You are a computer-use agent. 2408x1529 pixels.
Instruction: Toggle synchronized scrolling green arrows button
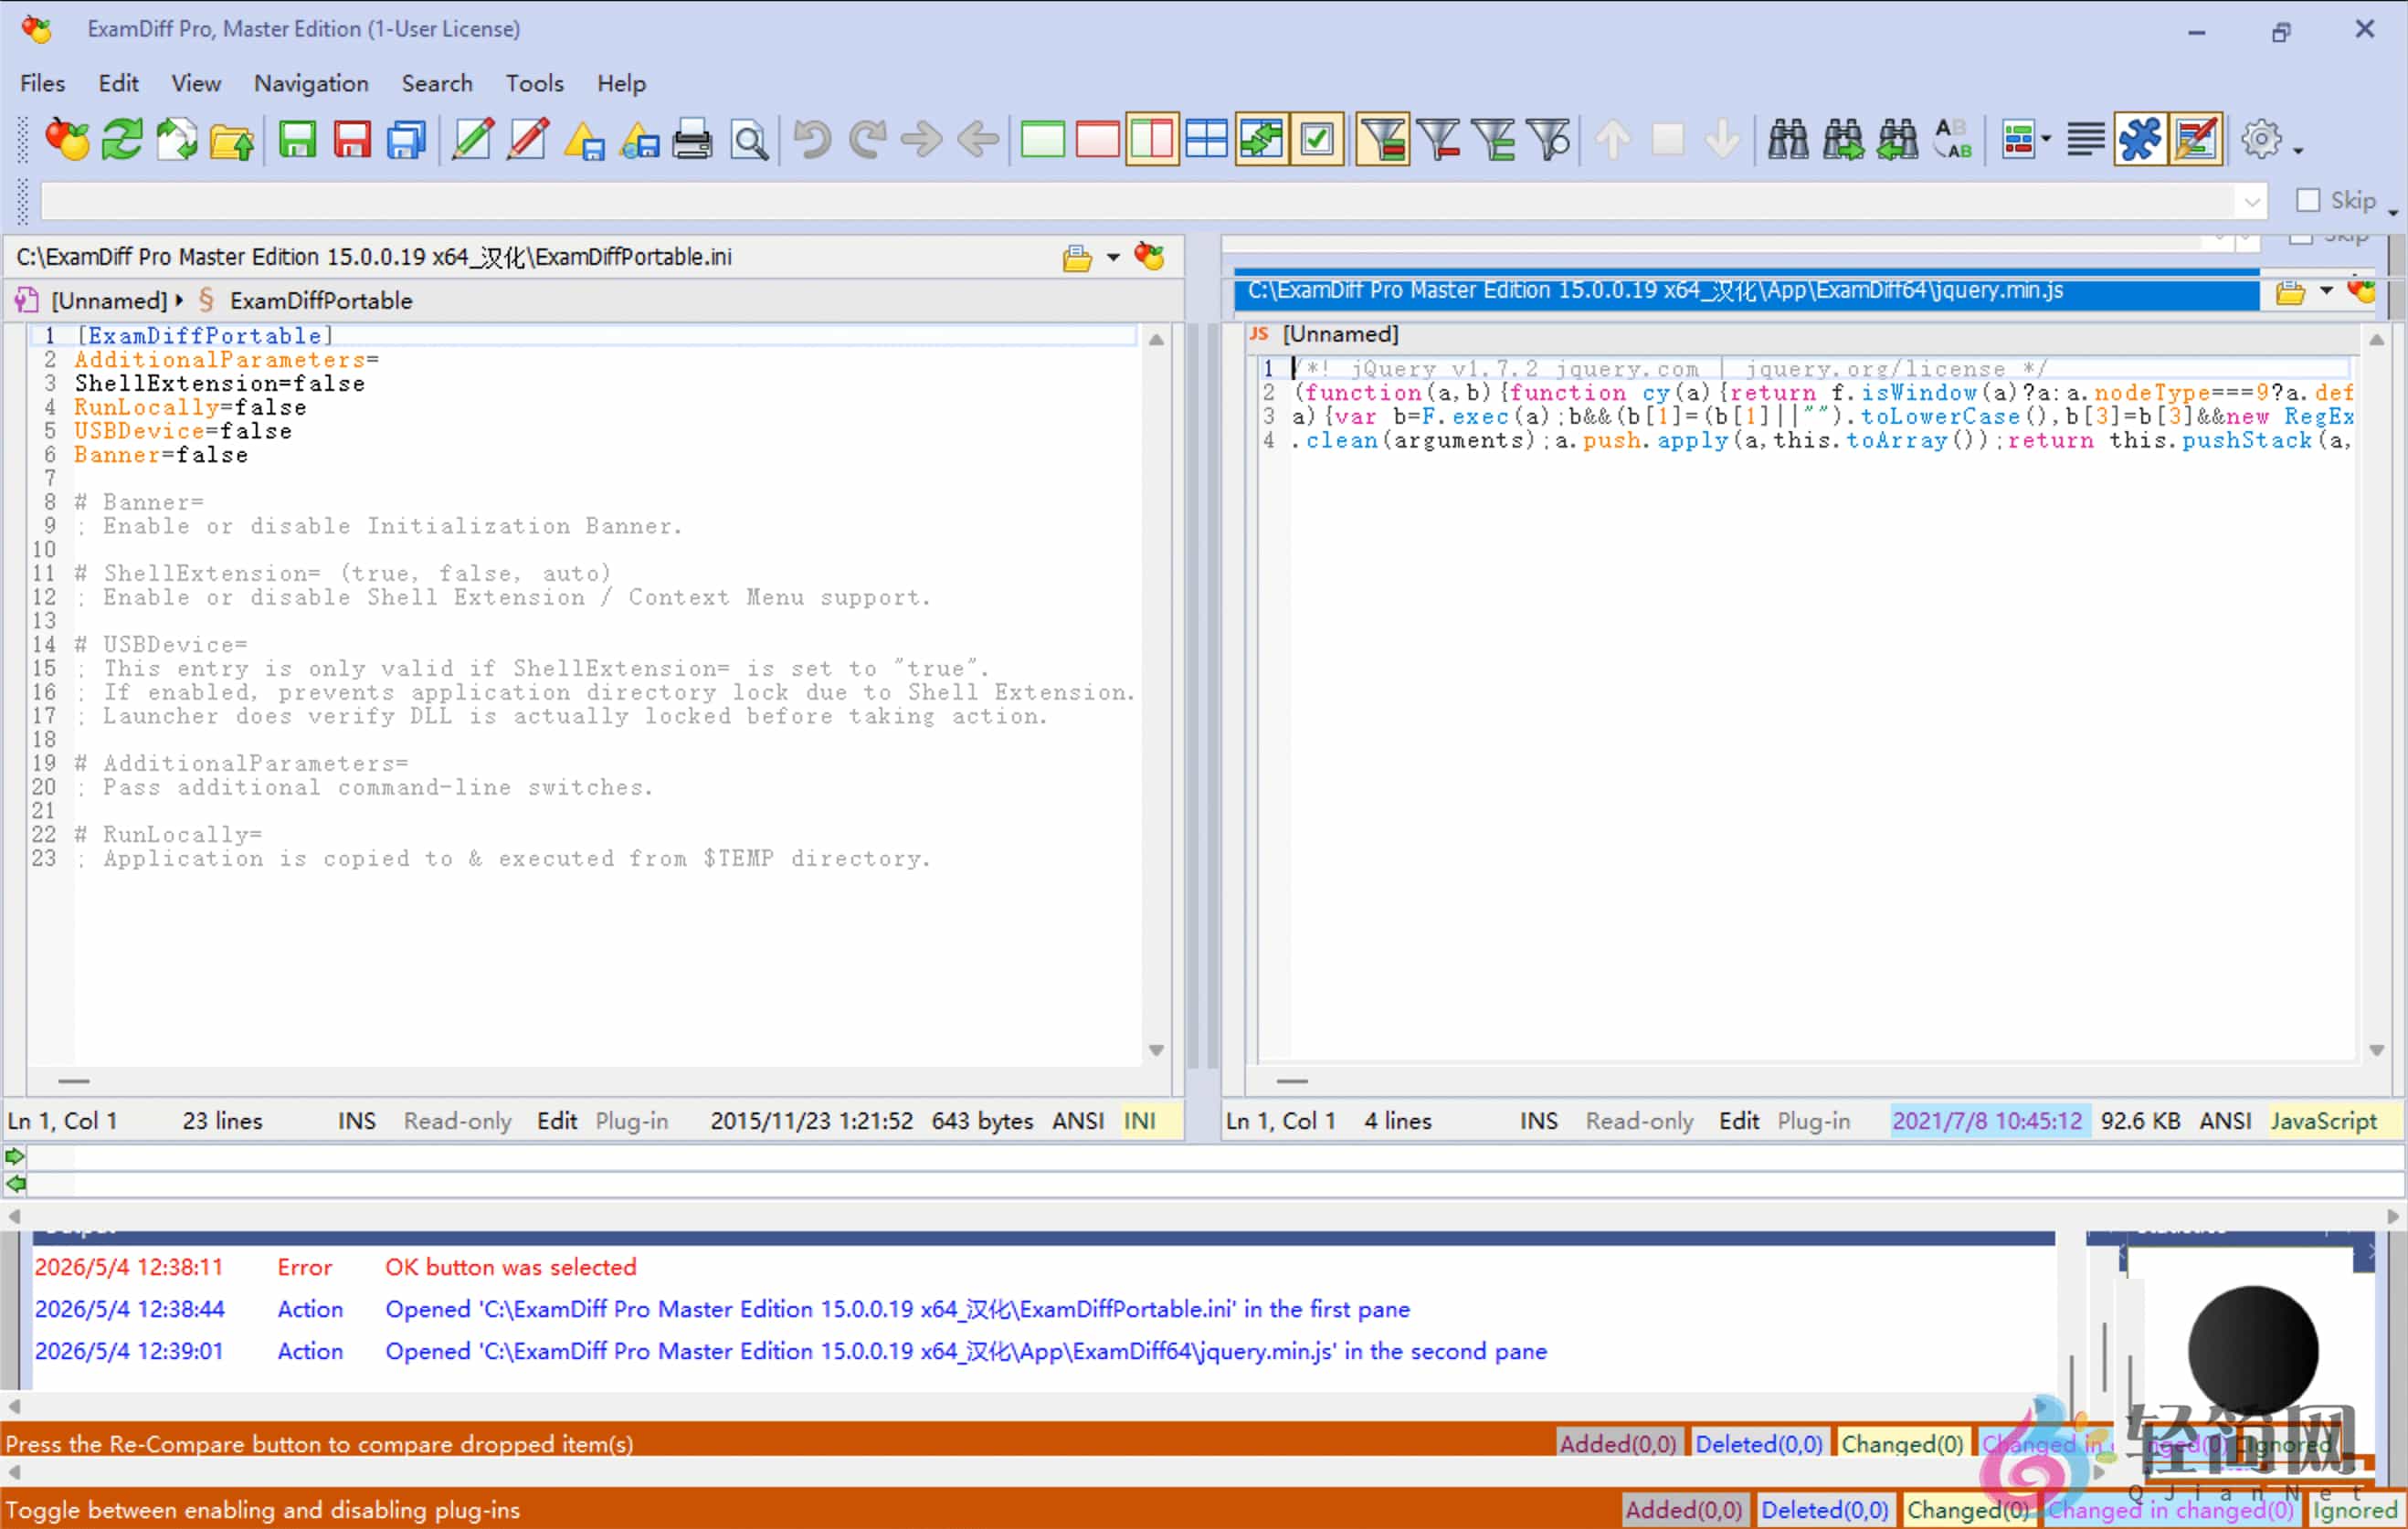(x=1262, y=140)
